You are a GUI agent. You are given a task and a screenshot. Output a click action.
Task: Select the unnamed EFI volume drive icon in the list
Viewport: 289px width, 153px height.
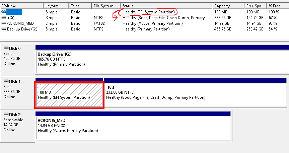pos(4,12)
